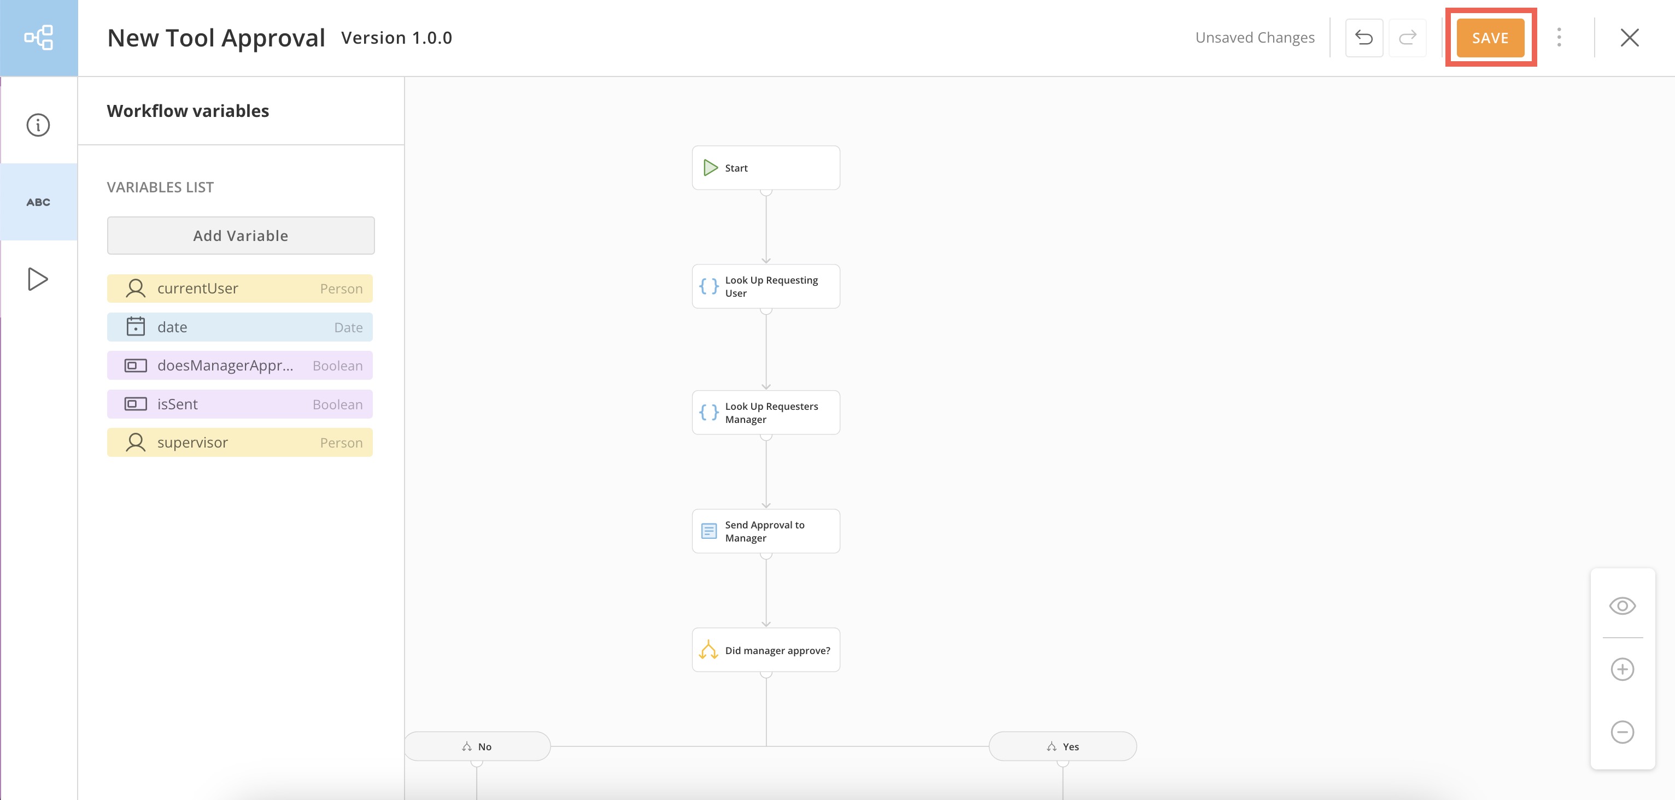Viewport: 1675px width, 800px height.
Task: Click the calendar icon next to date
Action: click(135, 326)
